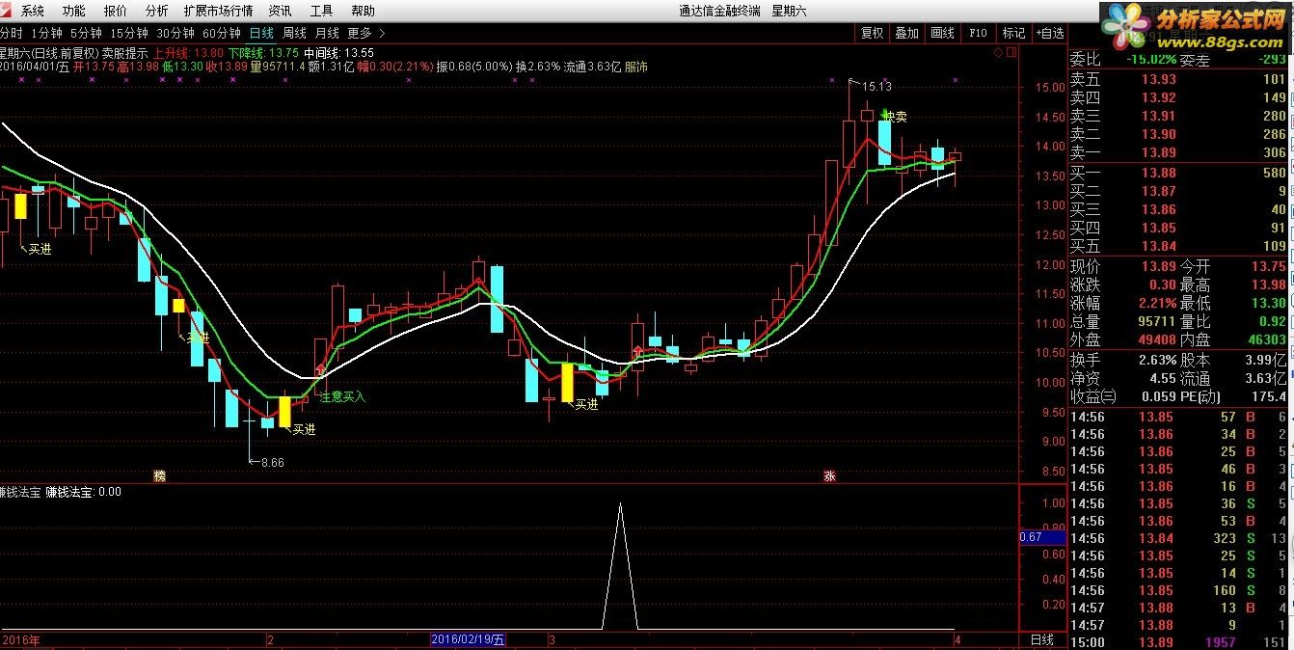This screenshot has width=1294, height=650.
Task: Open the 扩展市场行情 menu
Action: [x=218, y=11]
